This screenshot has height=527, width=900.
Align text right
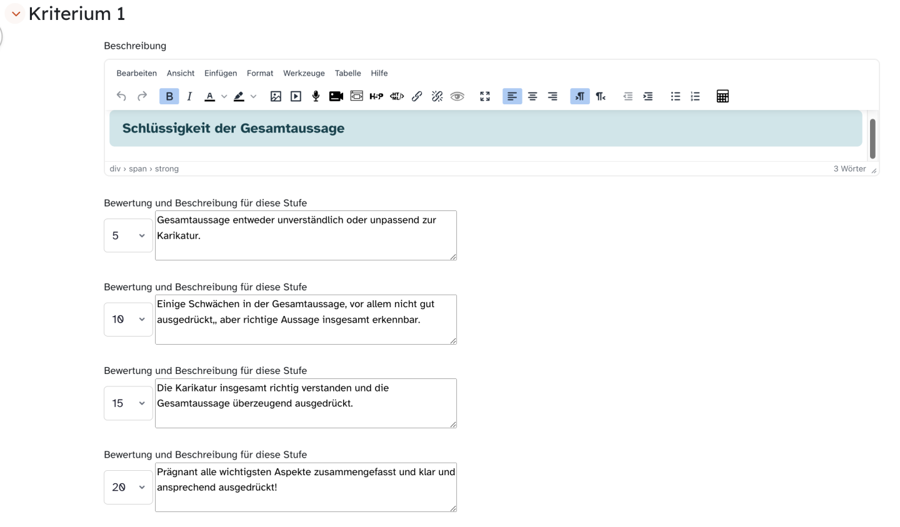552,96
